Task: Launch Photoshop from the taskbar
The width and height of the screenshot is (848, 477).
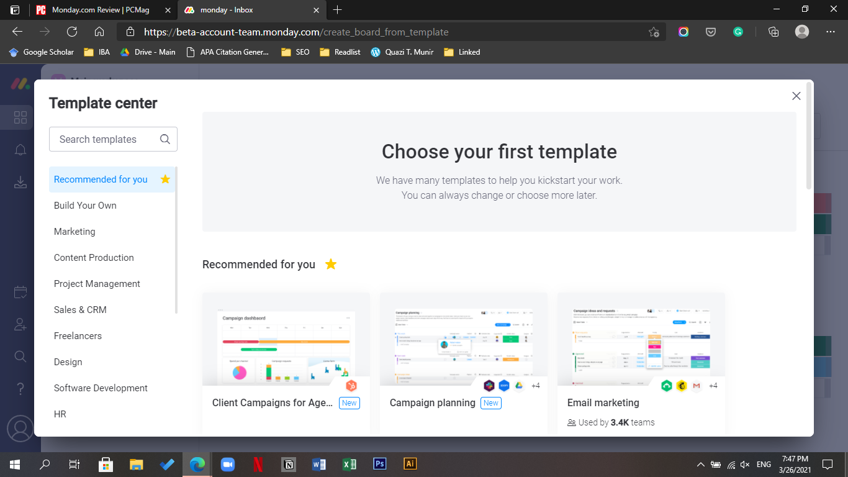Action: [379, 464]
